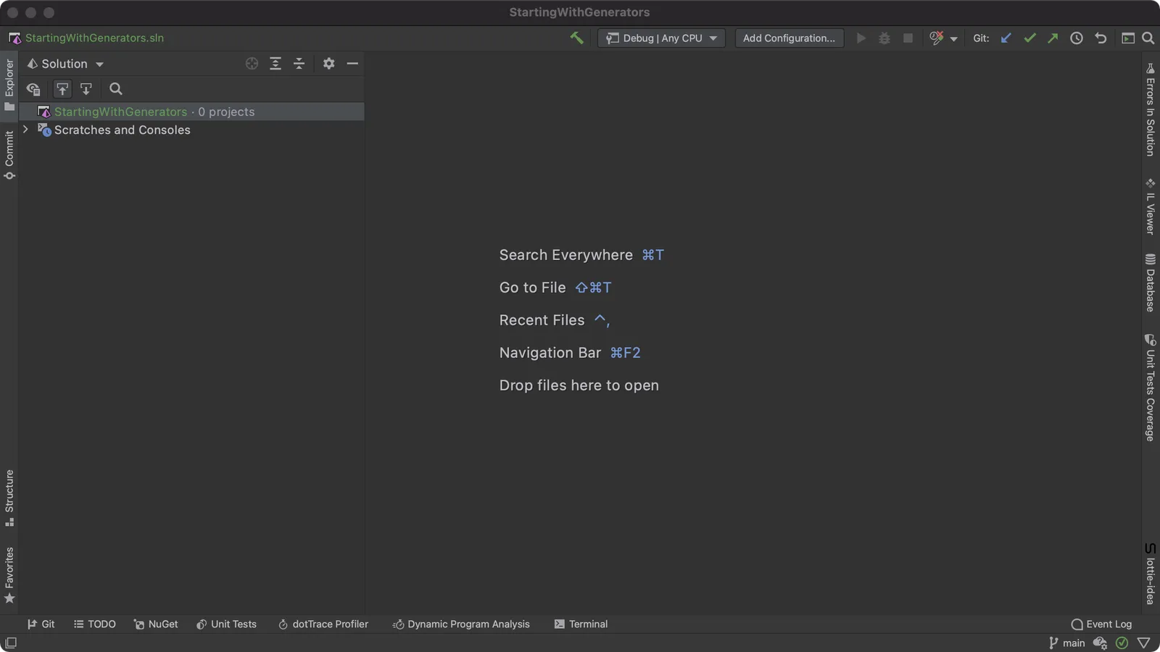Open the Database side tab
Screen dimensions: 1160x652
coord(1150,283)
